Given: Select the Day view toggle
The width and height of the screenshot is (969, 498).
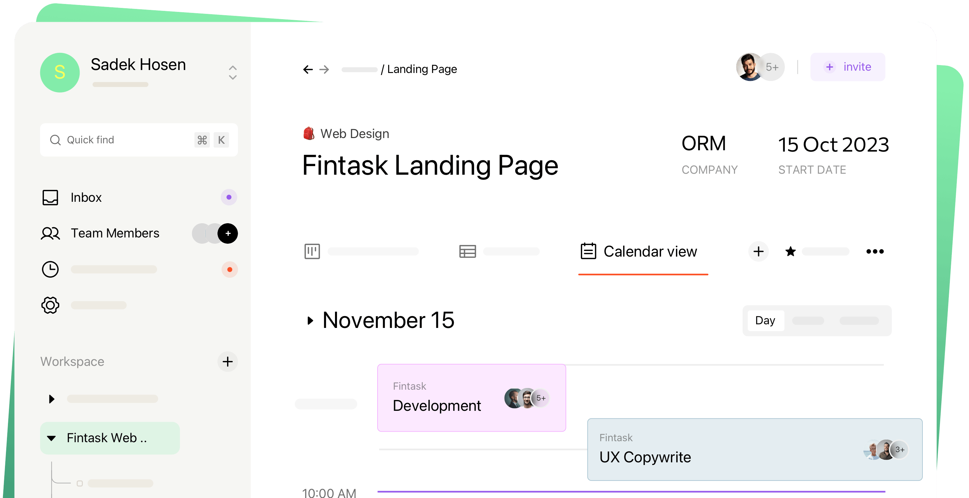Looking at the screenshot, I should pos(765,321).
